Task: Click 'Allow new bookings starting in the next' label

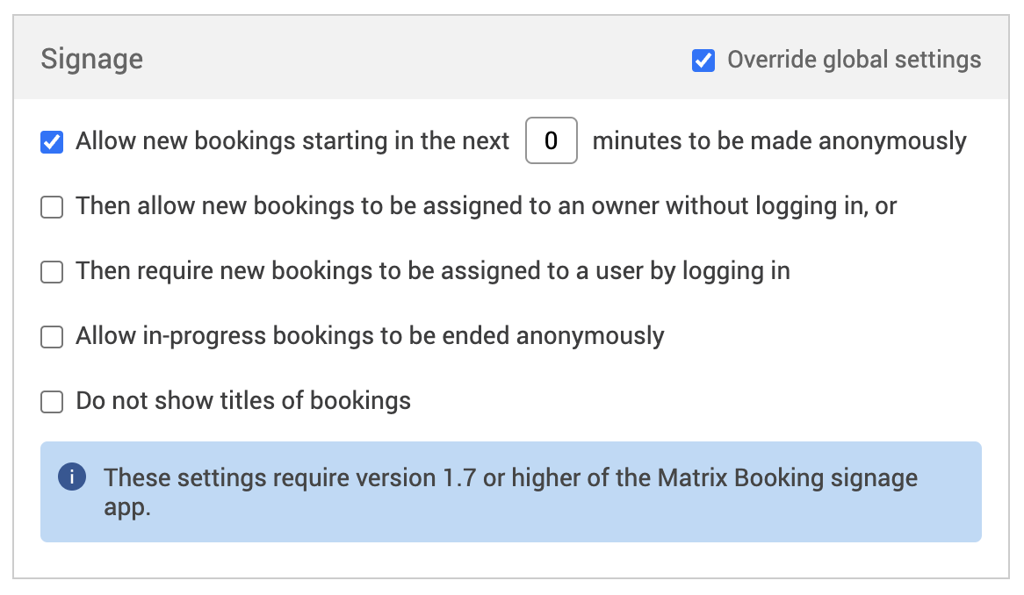Action: 292,141
